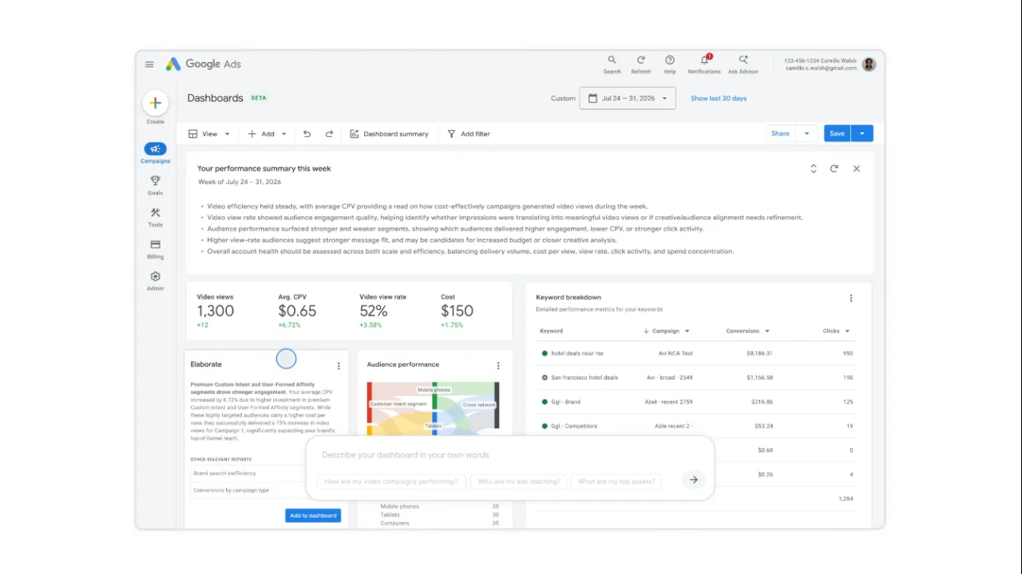The image size is (1022, 574).
Task: Click Show last 30 days link
Action: click(719, 98)
